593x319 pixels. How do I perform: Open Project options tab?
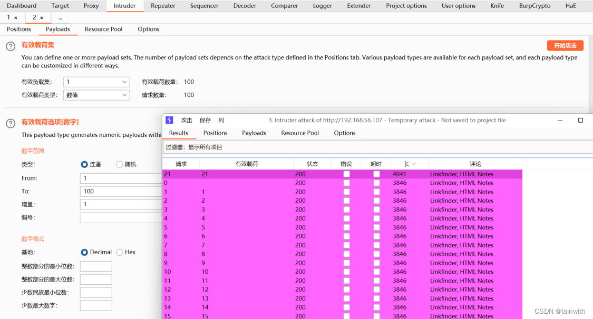(406, 6)
